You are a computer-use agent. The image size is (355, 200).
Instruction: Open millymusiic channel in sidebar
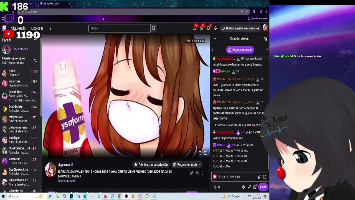(20, 119)
